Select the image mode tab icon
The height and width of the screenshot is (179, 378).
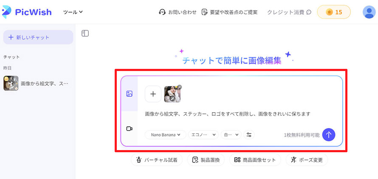(x=129, y=94)
